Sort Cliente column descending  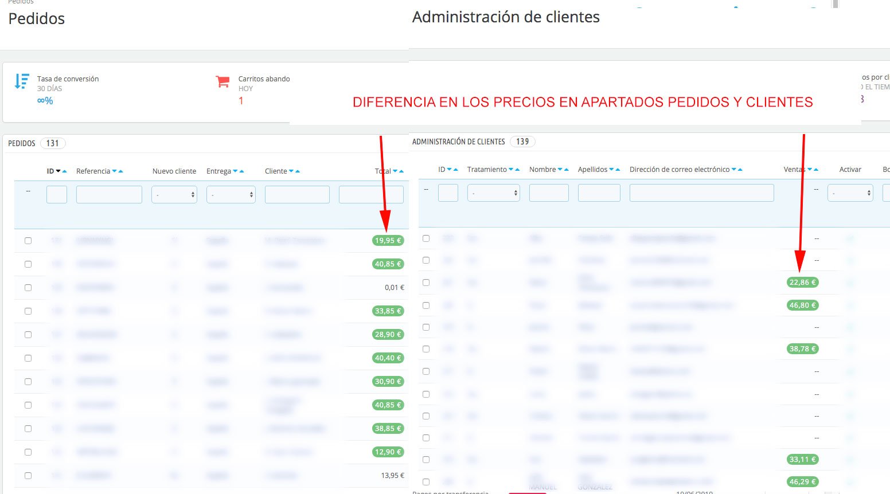click(291, 171)
